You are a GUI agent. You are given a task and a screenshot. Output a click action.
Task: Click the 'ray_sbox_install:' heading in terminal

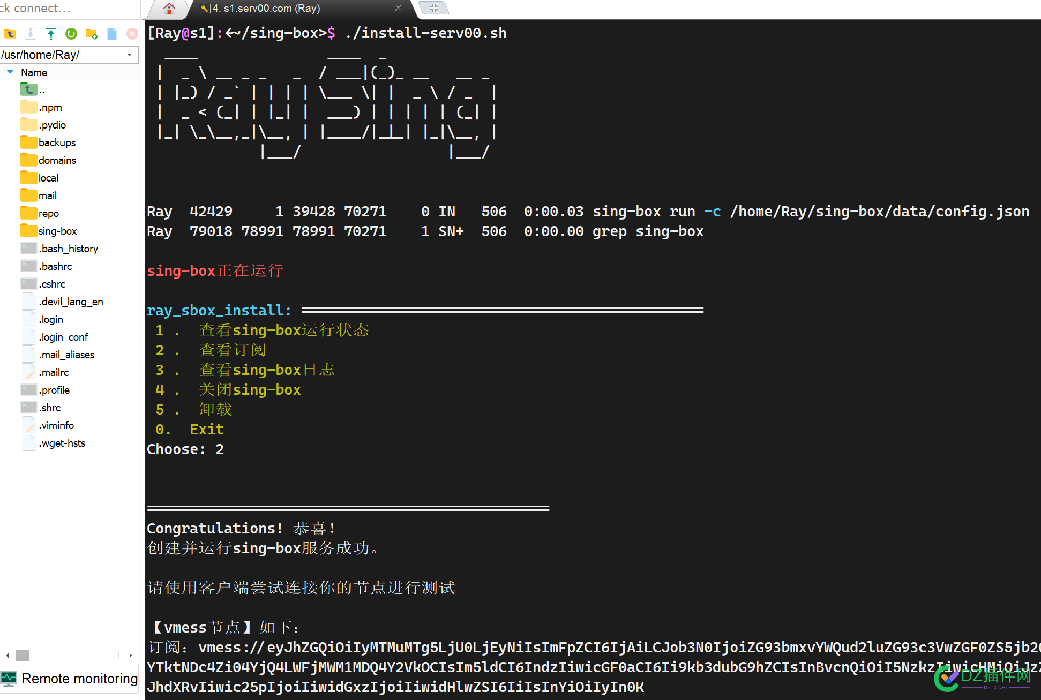pos(219,311)
